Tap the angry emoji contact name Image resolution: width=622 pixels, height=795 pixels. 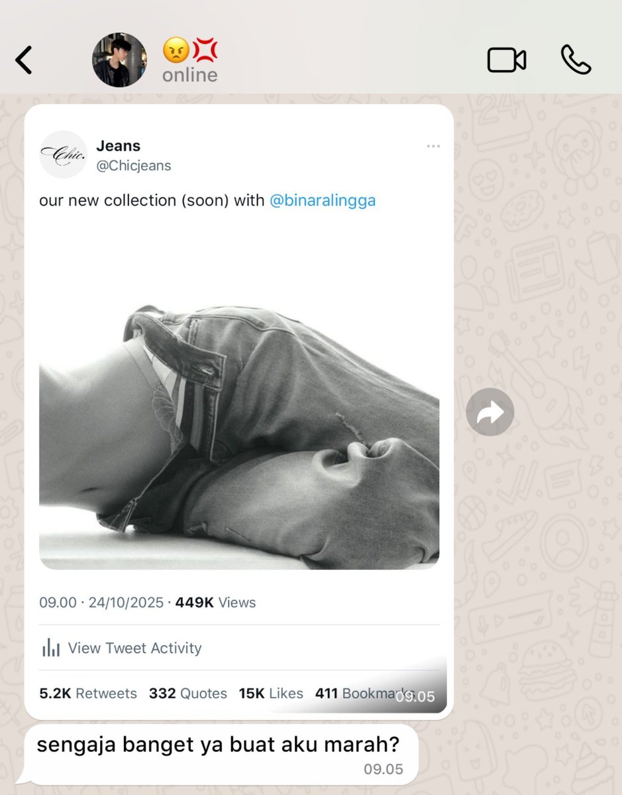[190, 50]
